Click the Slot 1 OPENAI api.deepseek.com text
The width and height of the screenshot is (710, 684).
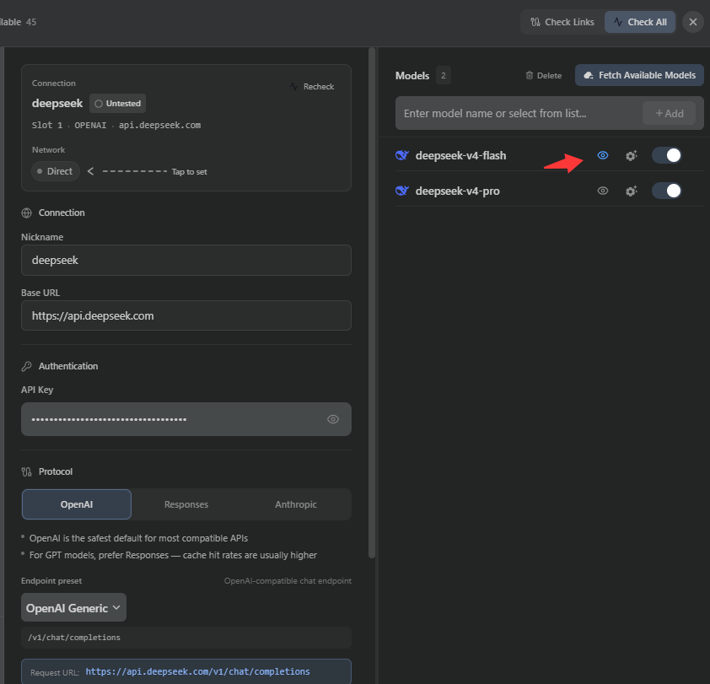(116, 125)
